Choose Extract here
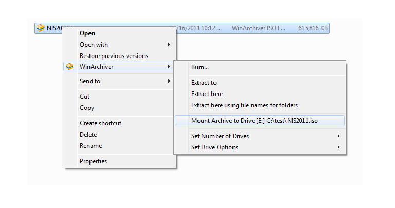This screenshot has height=208, width=395. [207, 94]
